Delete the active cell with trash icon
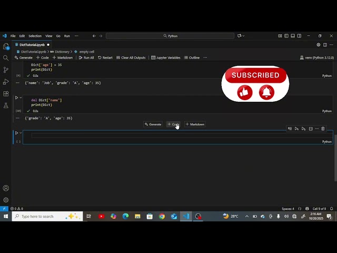The image size is (337, 253). pyautogui.click(x=323, y=129)
